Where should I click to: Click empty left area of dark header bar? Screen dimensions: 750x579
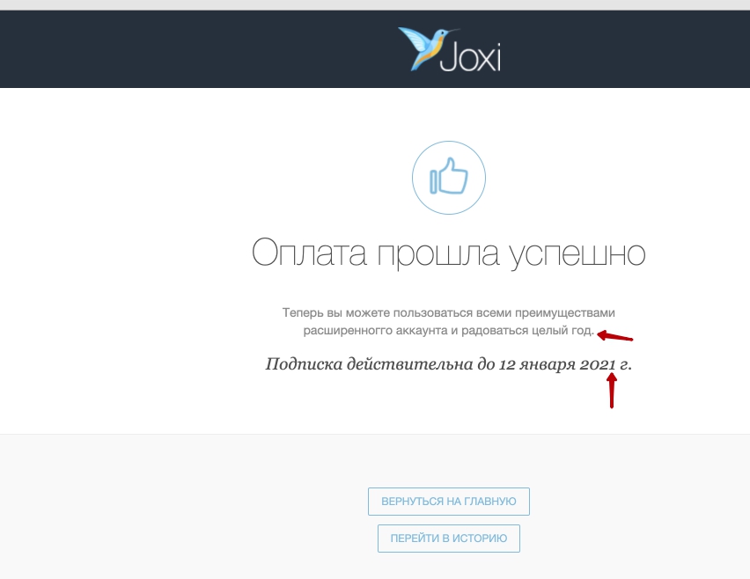point(132,48)
